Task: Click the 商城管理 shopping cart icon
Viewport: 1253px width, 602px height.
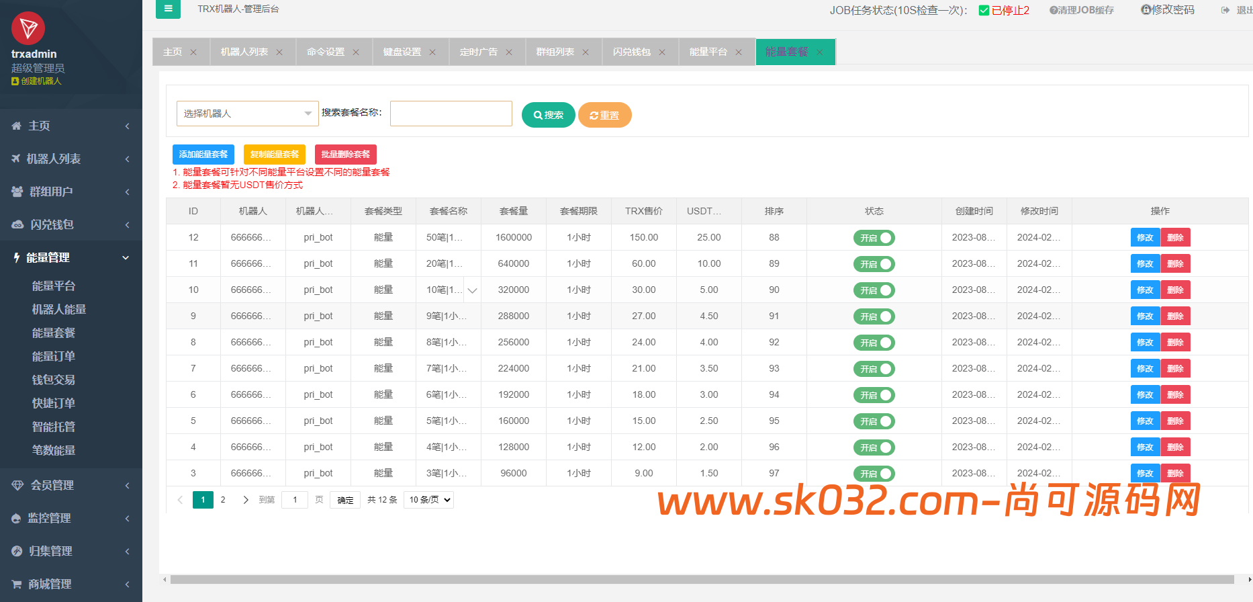Action: [17, 584]
